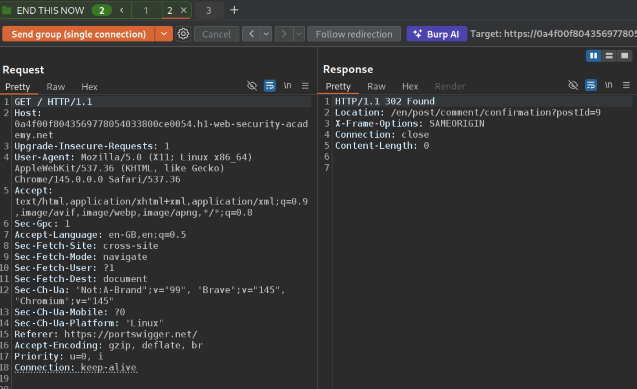
Task: Expand Send group options dropdown arrow
Action: [164, 34]
